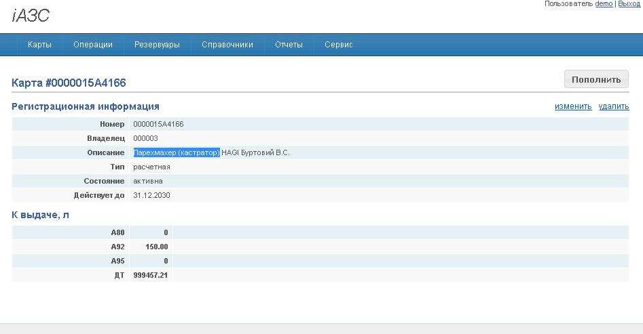Open the Сервис menu
This screenshot has height=334, width=643.
(x=338, y=45)
